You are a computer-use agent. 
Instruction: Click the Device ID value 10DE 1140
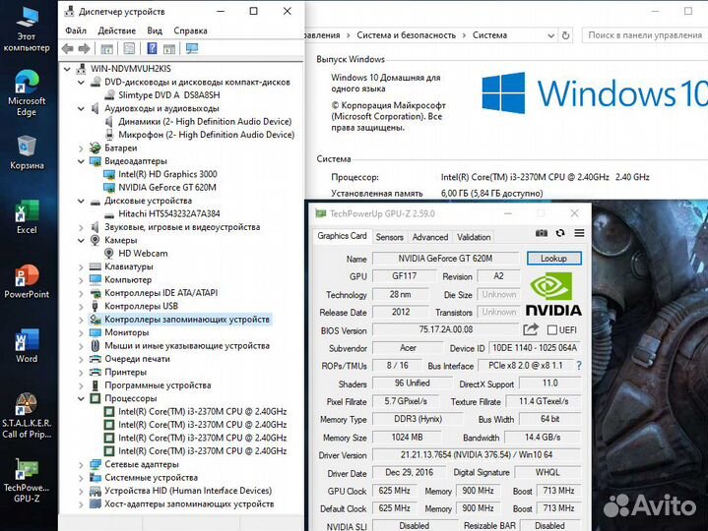tap(535, 348)
